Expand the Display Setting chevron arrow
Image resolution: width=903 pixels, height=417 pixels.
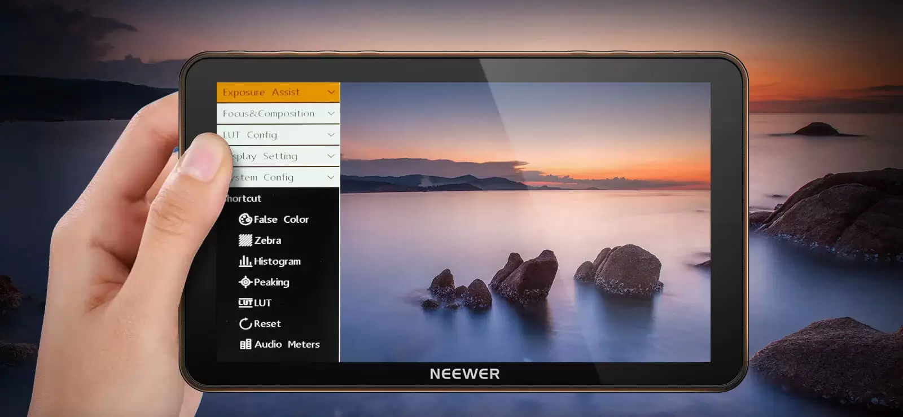(331, 156)
